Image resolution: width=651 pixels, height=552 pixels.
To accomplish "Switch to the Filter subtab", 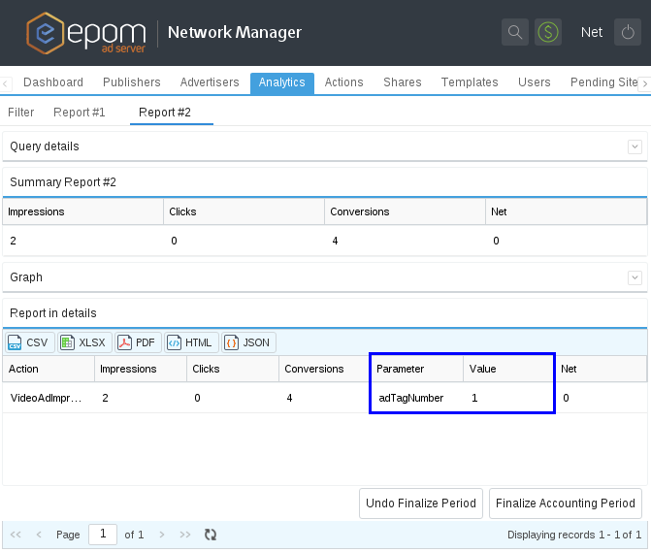I will click(x=21, y=113).
